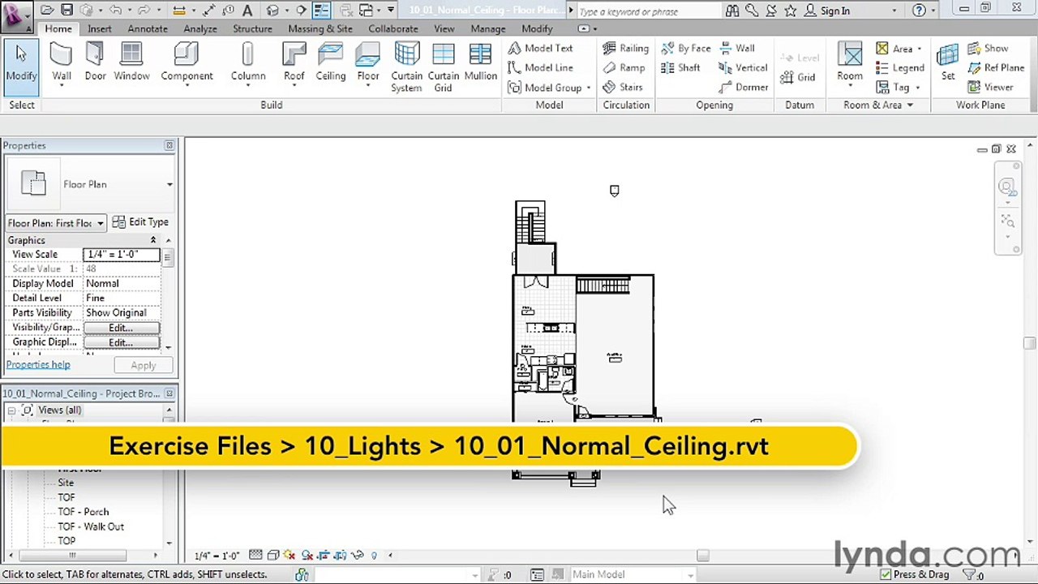Toggle the Press & Drag option

pos(915,574)
